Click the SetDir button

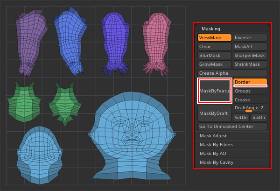(241, 117)
